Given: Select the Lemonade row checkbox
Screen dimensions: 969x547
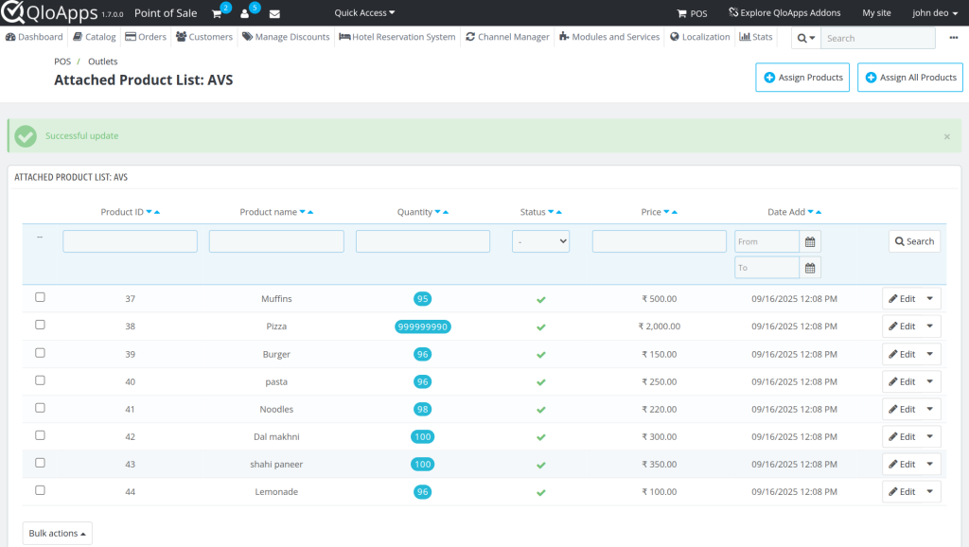Looking at the screenshot, I should 40,490.
